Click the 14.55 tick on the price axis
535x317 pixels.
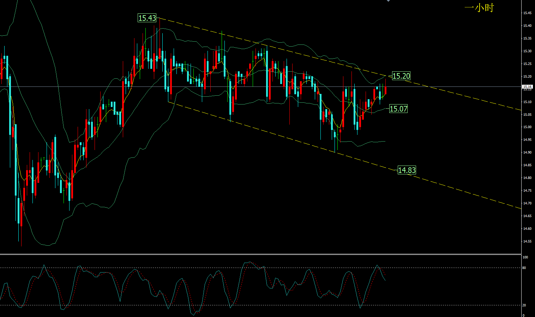point(527,241)
